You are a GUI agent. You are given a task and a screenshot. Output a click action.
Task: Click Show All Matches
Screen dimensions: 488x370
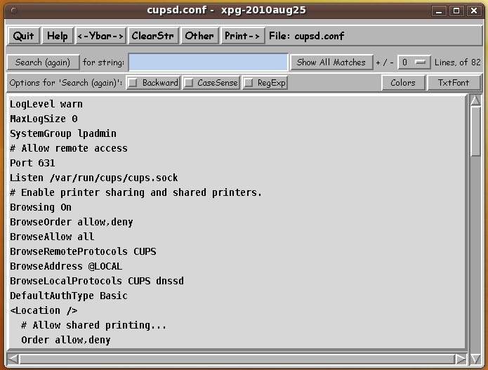coord(331,62)
